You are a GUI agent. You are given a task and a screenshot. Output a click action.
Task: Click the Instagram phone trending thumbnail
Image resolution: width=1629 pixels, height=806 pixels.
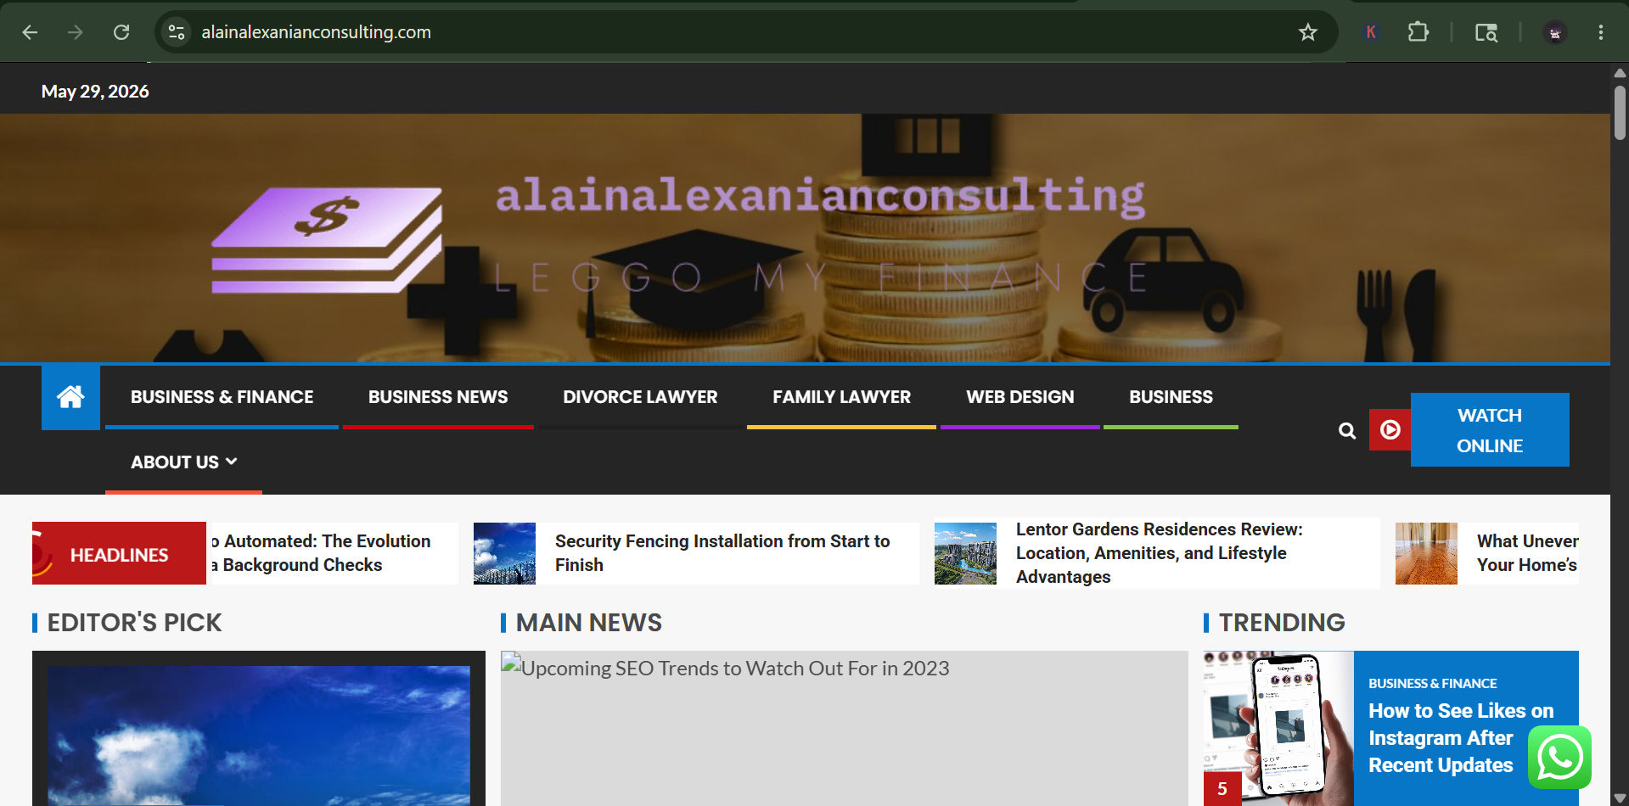pos(1278,728)
